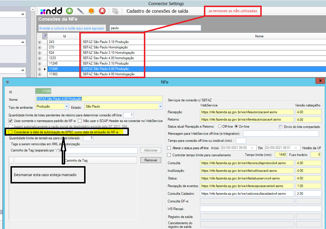The height and width of the screenshot is (229, 326).
Task: Enable 'Não usar o SOAP Header' checkbox
Action: pos(80,121)
